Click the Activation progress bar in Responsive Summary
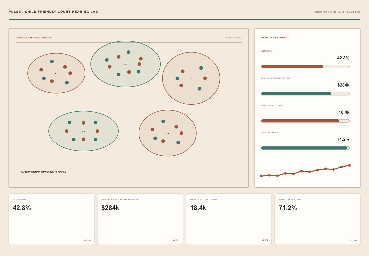 point(305,67)
